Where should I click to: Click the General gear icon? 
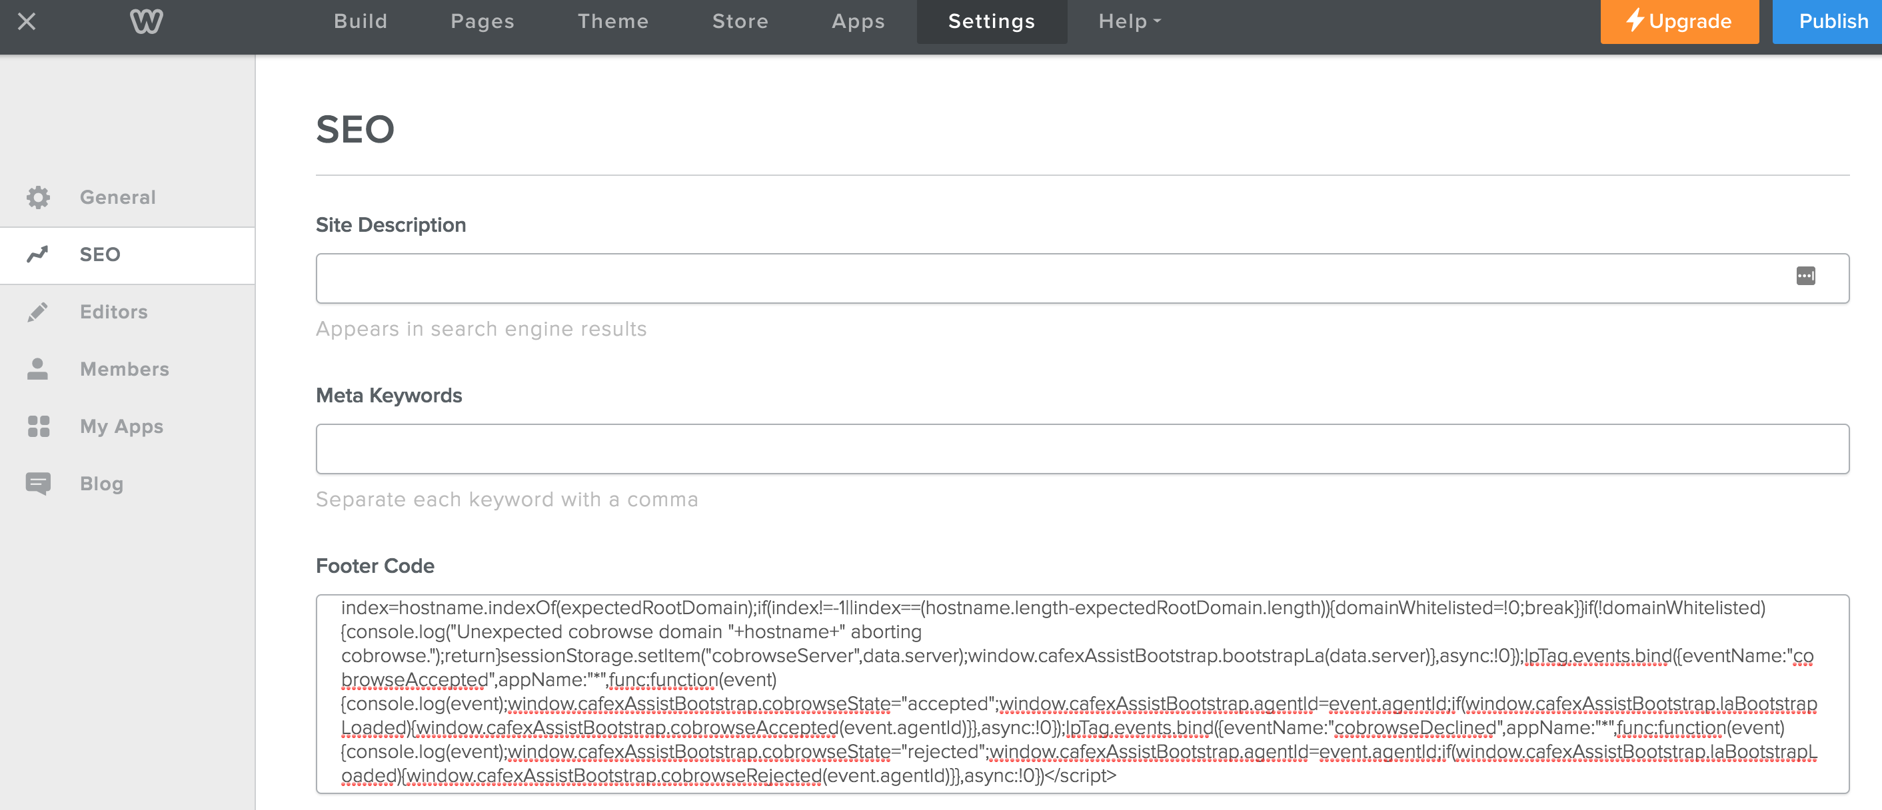(x=38, y=197)
